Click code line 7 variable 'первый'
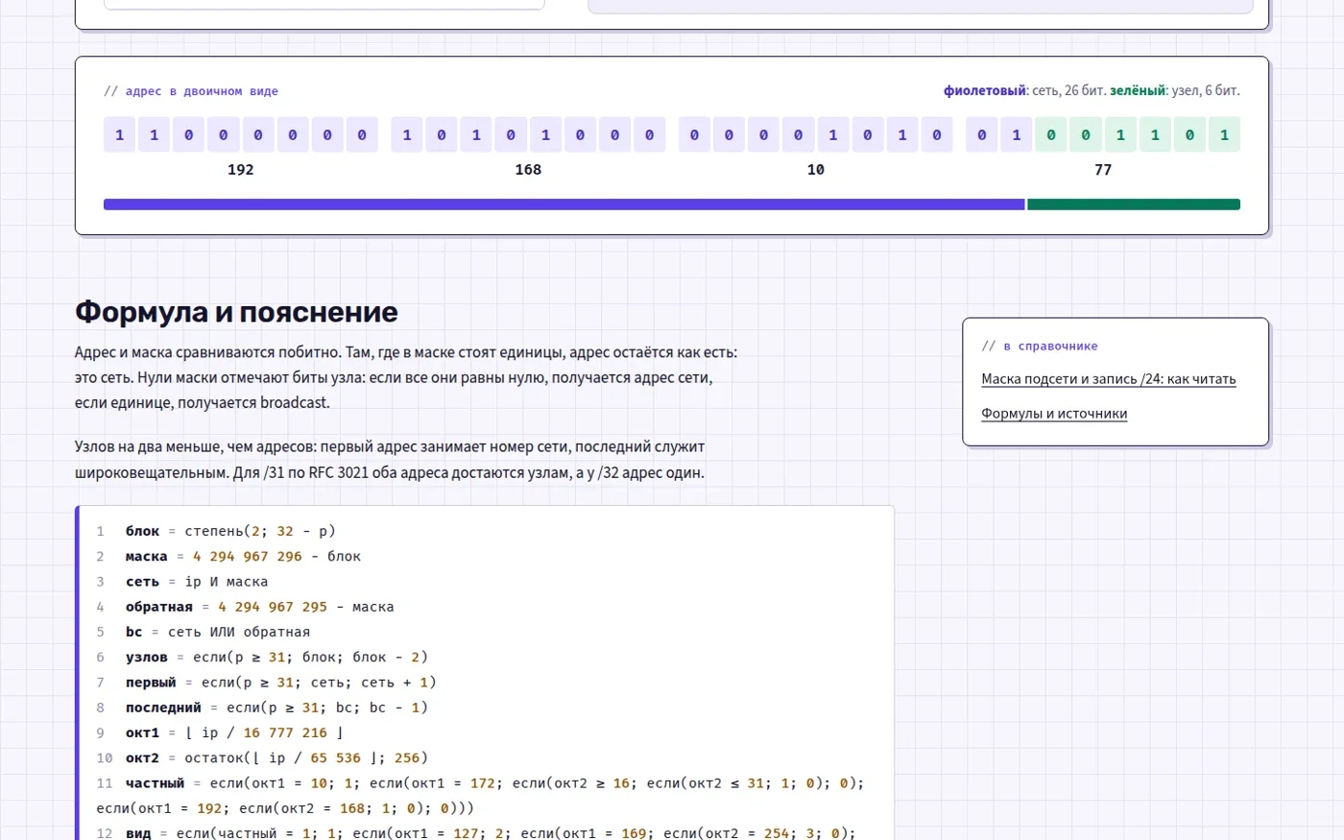Image resolution: width=1344 pixels, height=840 pixels. coord(151,683)
